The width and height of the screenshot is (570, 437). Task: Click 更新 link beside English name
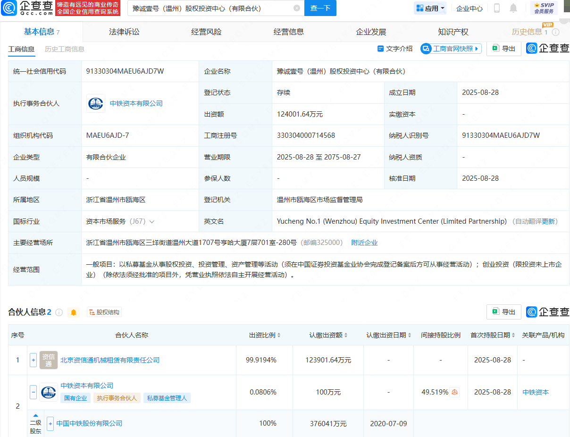click(x=549, y=221)
